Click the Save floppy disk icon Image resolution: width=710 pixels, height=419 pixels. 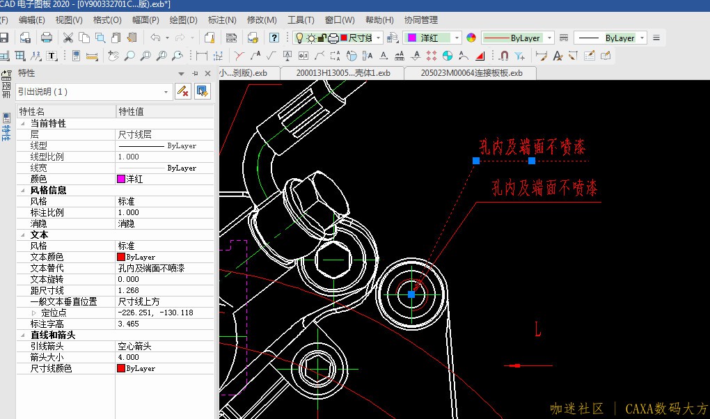coord(4,38)
